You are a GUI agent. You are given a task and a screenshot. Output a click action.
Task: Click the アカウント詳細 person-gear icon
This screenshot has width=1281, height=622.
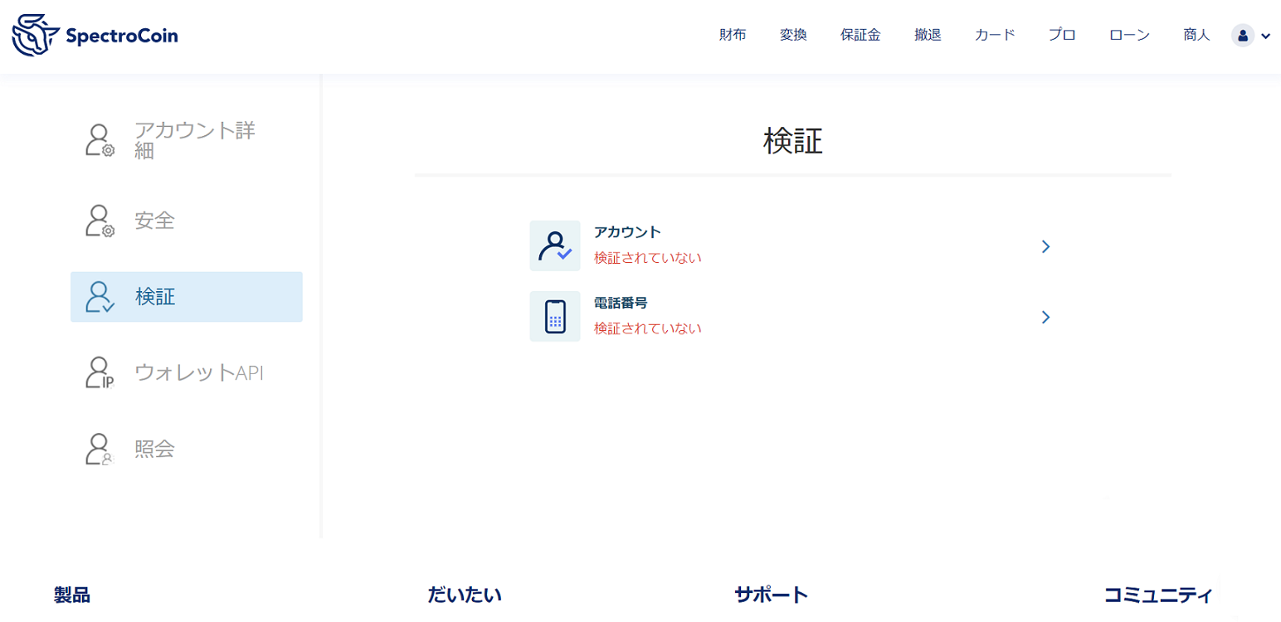(x=100, y=140)
